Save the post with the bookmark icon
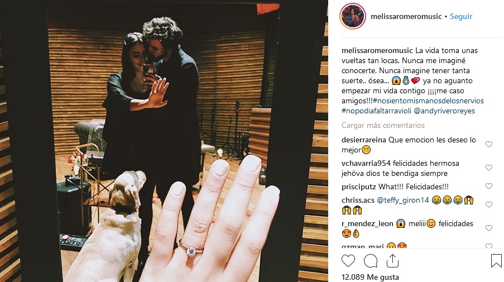504x282 pixels. click(496, 261)
